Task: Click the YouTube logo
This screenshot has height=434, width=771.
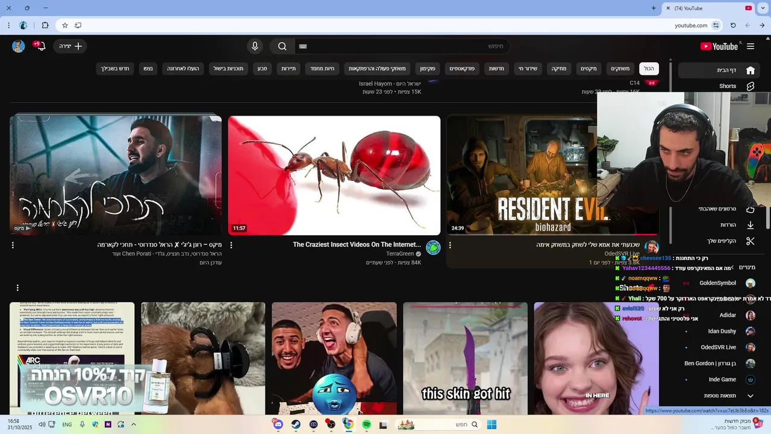Action: coord(719,46)
